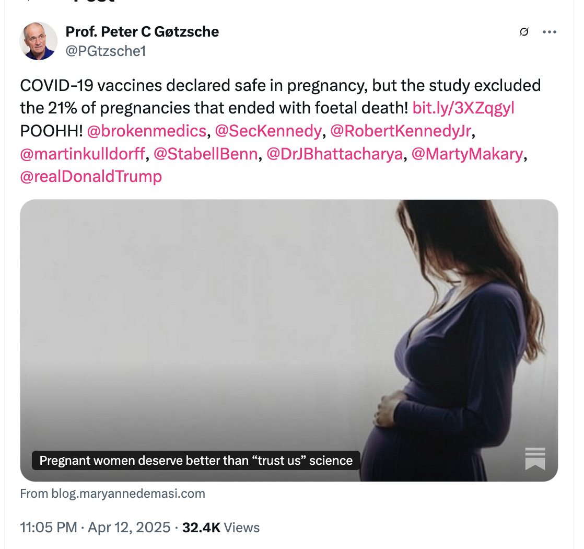The image size is (584, 549).
Task: Click the Grok explain-post icon
Action: coord(524,32)
